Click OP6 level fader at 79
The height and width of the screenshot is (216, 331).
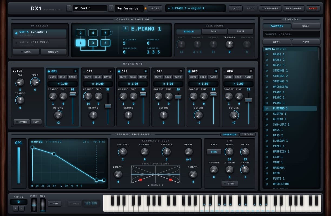[x=249, y=100]
